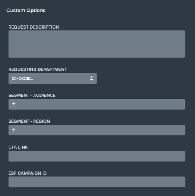This screenshot has width=195, height=196.
Task: Click inside the Segment - Audience field
Action: (97, 104)
